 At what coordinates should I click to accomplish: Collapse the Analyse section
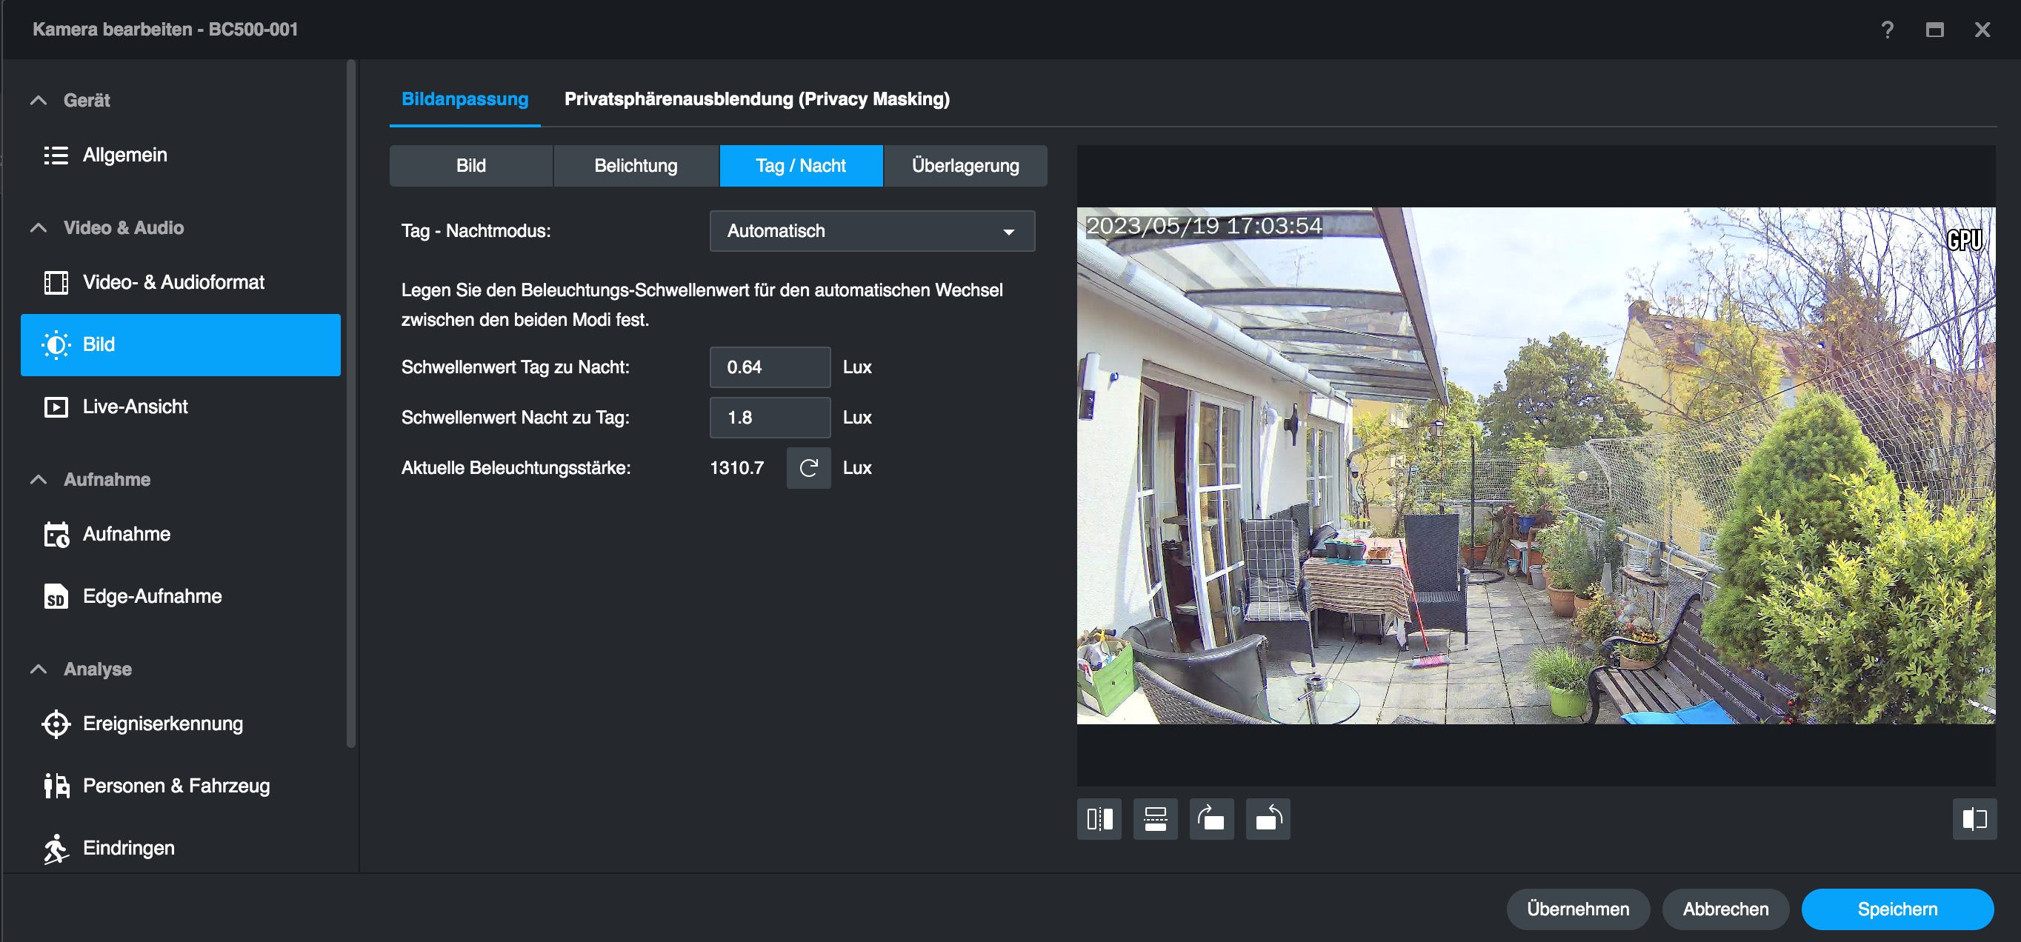pos(39,669)
